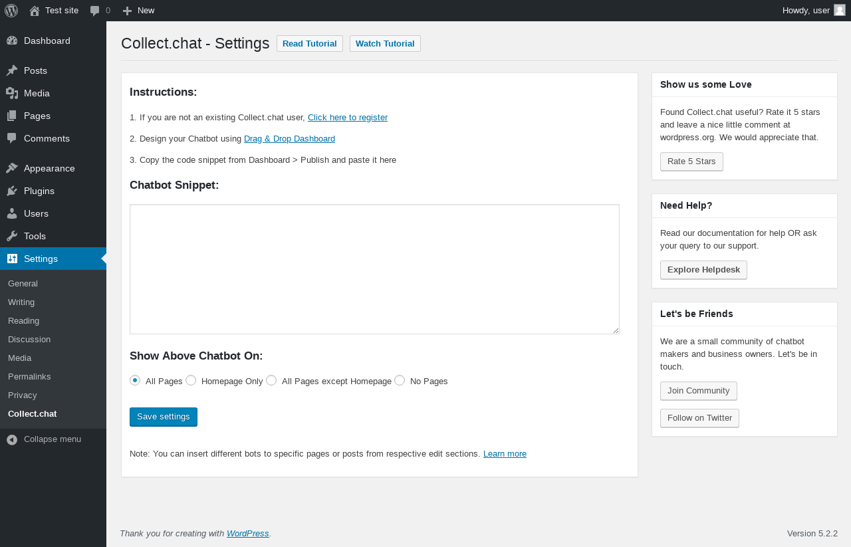The width and height of the screenshot is (851, 547).
Task: Click inside the Chatbot Snippet text area
Action: point(374,269)
